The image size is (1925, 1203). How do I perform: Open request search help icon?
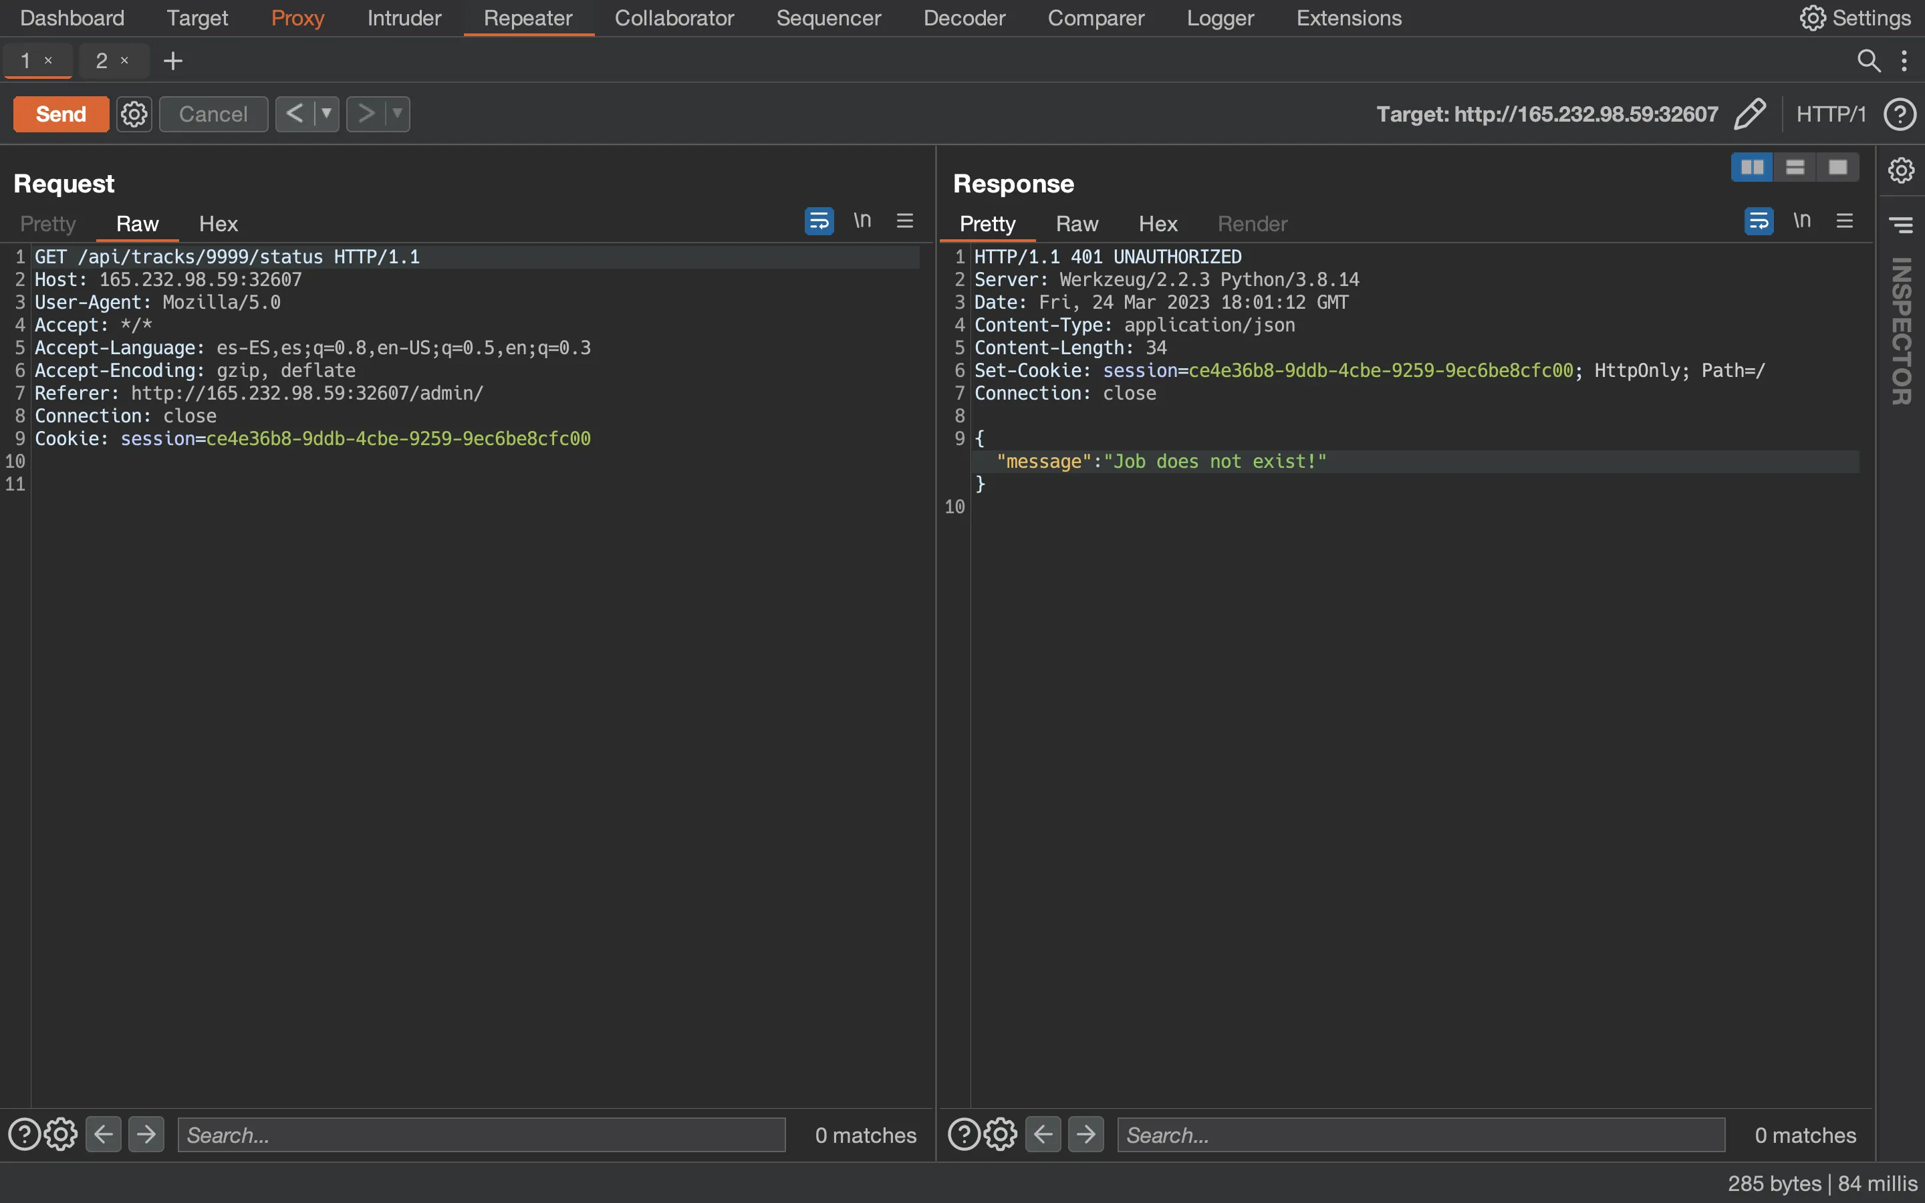(x=24, y=1133)
